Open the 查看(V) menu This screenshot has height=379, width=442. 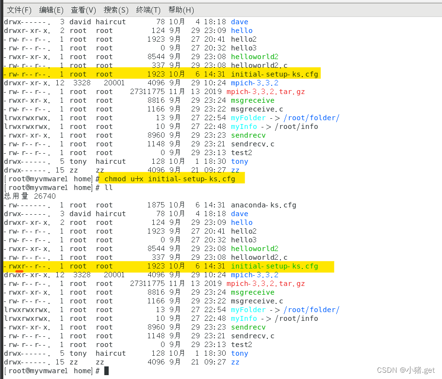pos(82,10)
